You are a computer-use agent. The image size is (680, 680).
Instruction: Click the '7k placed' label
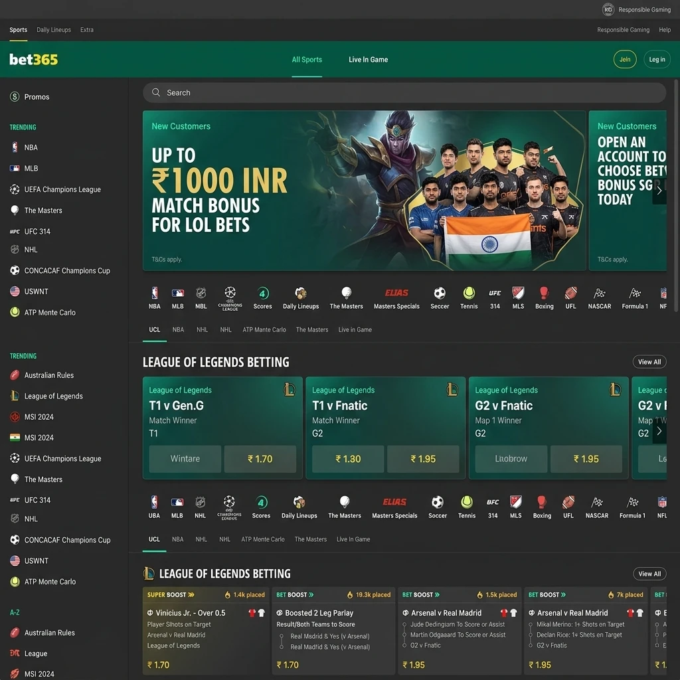(630, 594)
